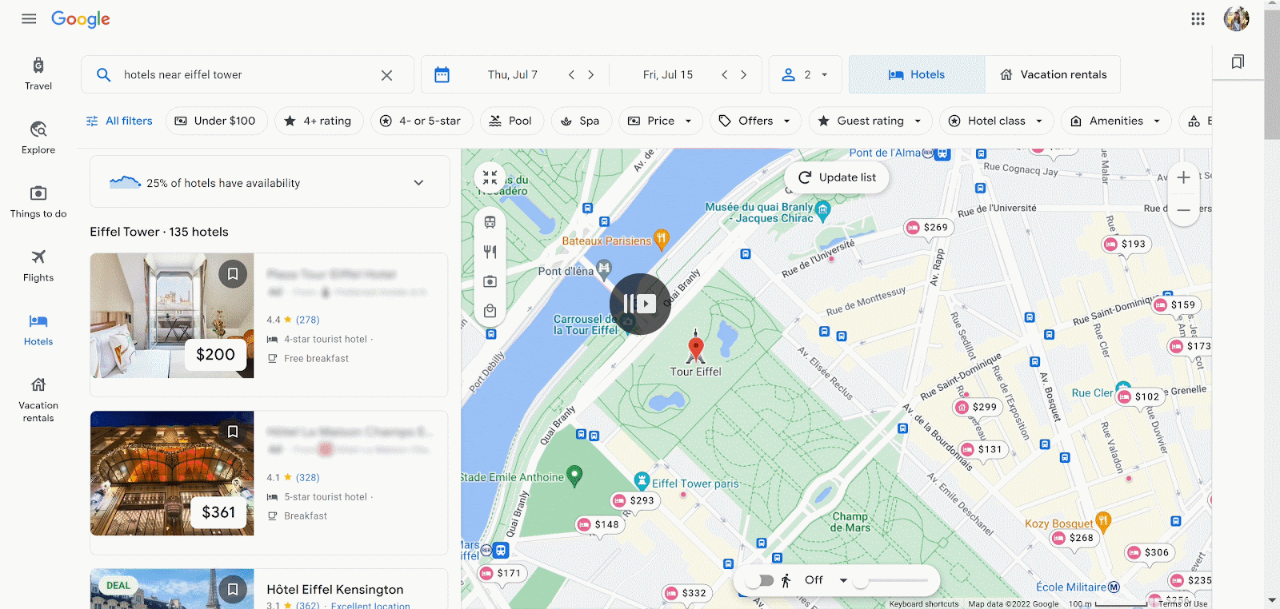Show restaurants on the map

tap(490, 252)
